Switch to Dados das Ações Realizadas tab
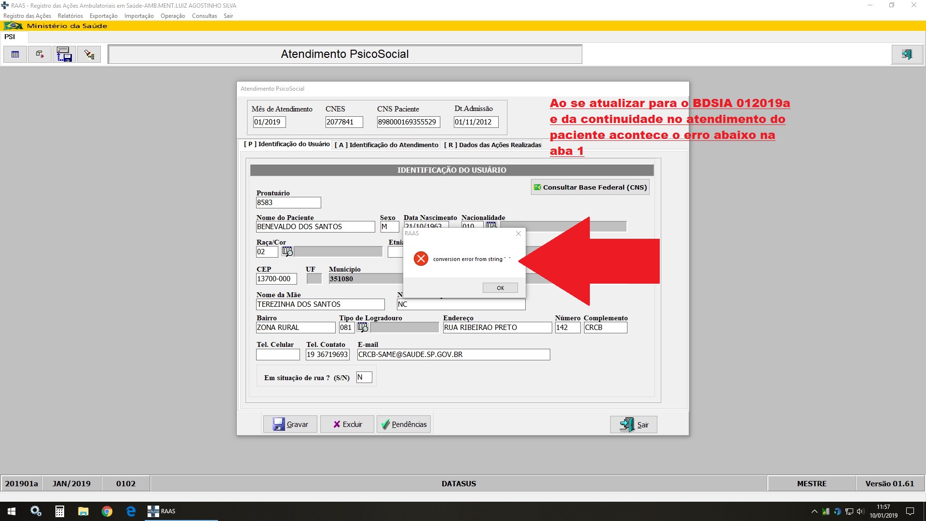The height and width of the screenshot is (521, 926). pyautogui.click(x=492, y=145)
